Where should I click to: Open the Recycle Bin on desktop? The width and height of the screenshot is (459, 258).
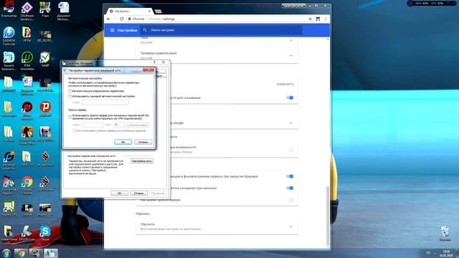445,233
